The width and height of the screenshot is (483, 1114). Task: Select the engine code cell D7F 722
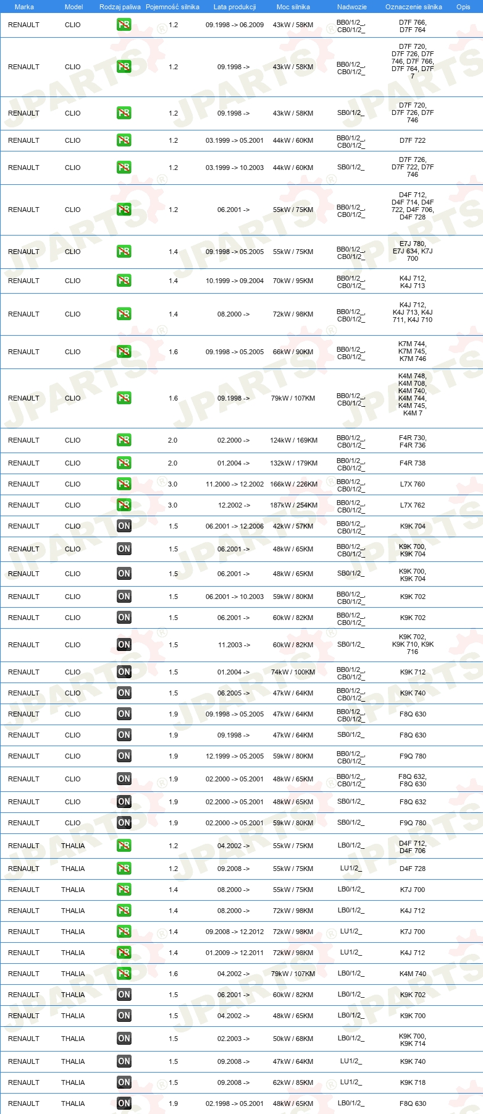coord(413,140)
